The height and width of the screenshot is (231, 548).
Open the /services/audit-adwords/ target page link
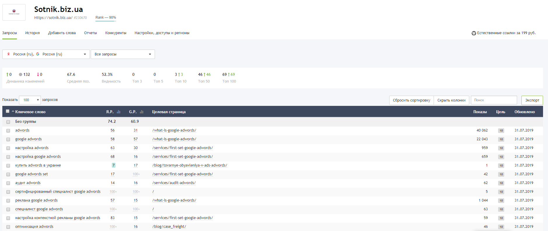tap(174, 183)
